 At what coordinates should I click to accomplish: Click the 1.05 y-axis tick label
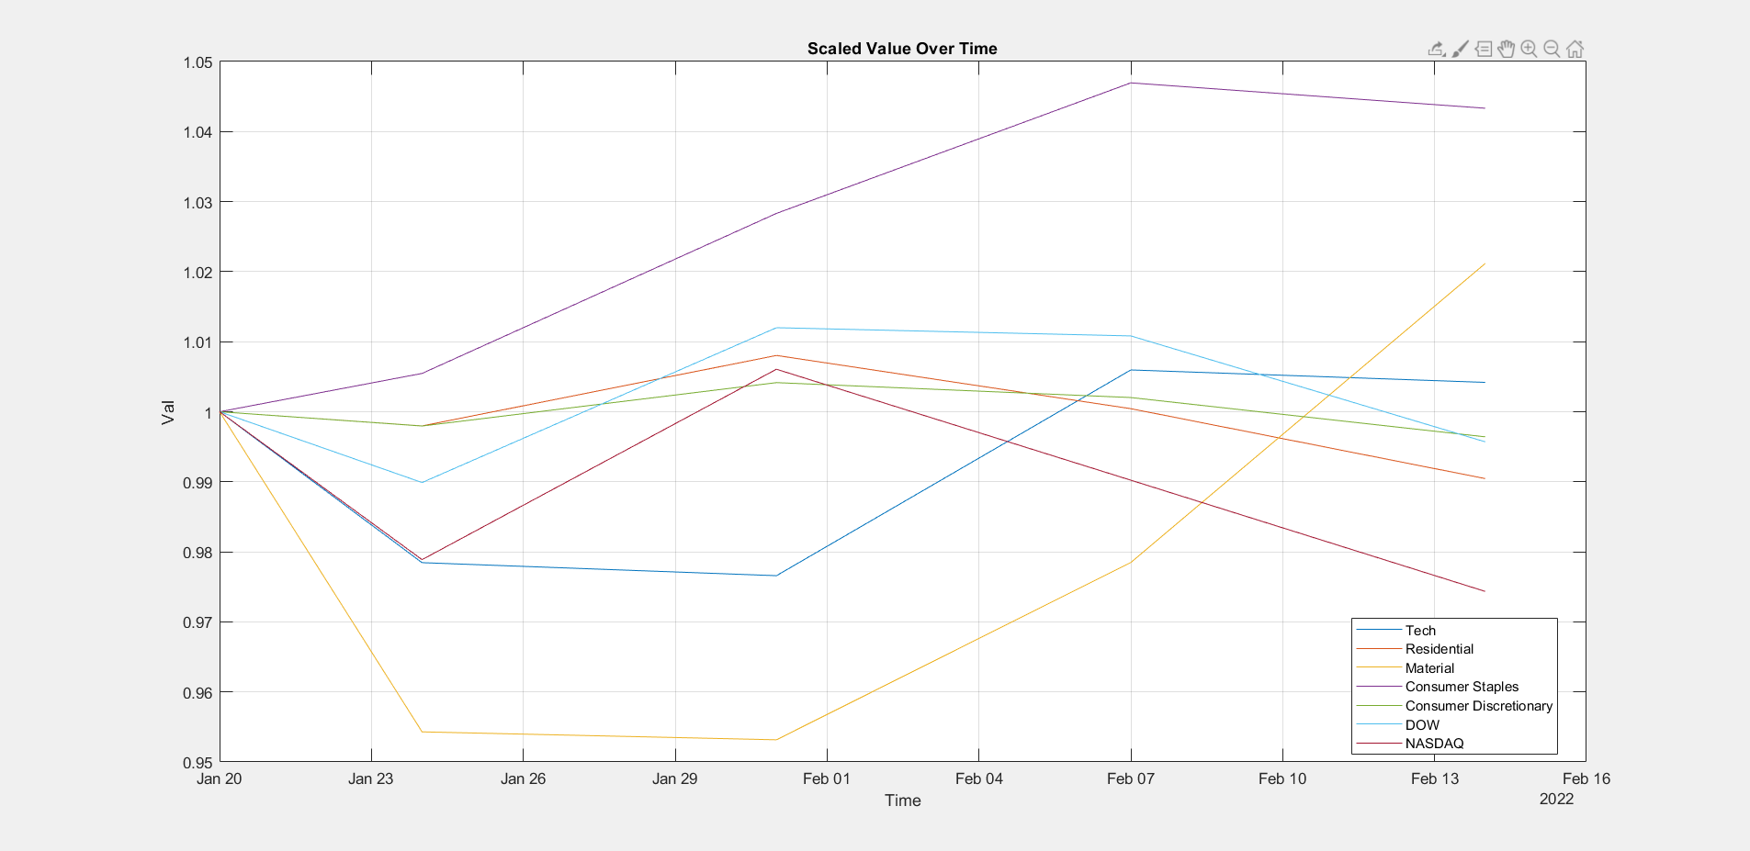(198, 62)
